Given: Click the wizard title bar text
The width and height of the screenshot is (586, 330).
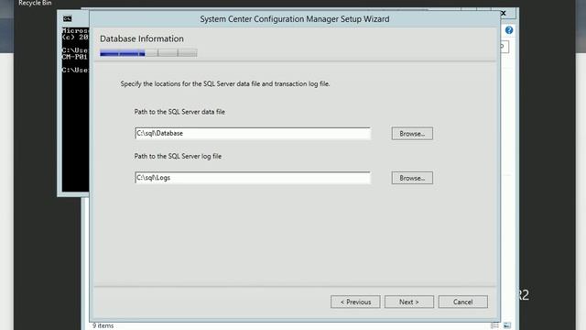Looking at the screenshot, I should point(295,19).
